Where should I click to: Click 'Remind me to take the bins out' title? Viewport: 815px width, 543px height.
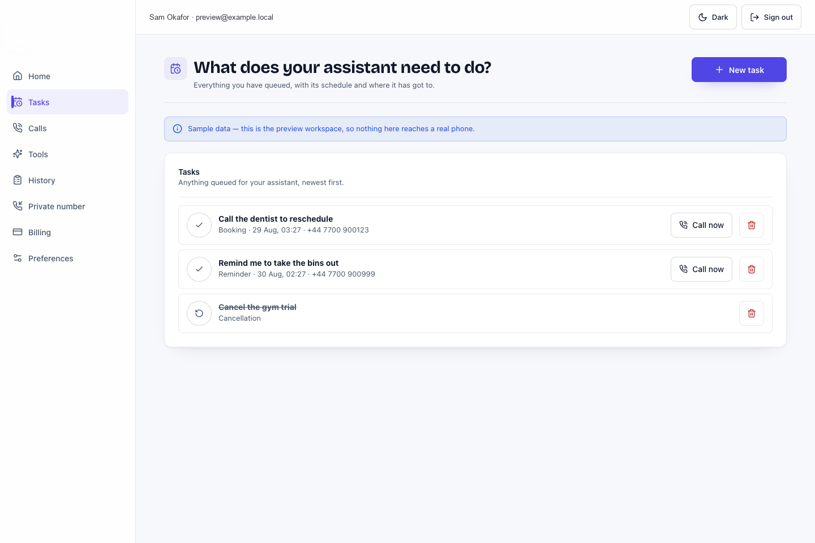click(278, 263)
